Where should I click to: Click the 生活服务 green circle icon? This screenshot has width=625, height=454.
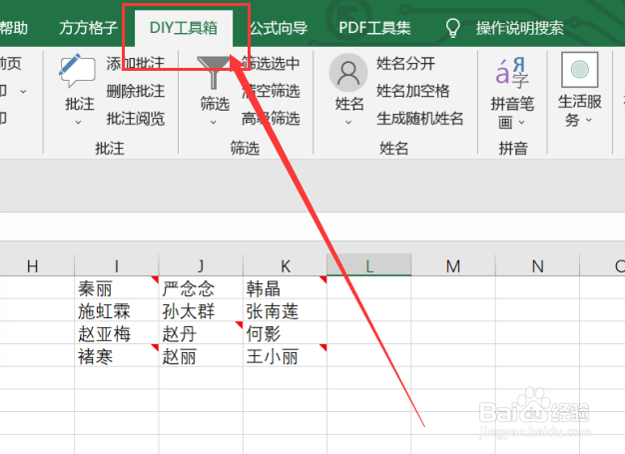[x=579, y=70]
